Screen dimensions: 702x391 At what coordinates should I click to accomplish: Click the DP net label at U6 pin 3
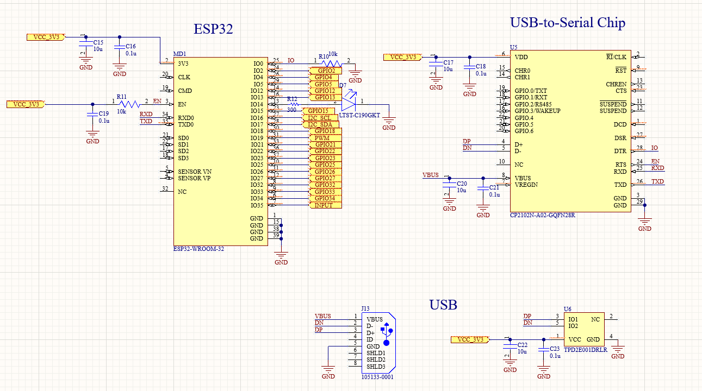tap(527, 316)
